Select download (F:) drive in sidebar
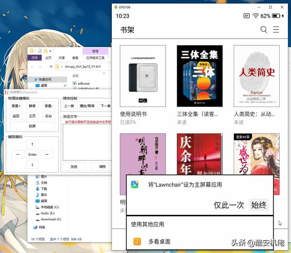291x253 pixels. point(48,219)
